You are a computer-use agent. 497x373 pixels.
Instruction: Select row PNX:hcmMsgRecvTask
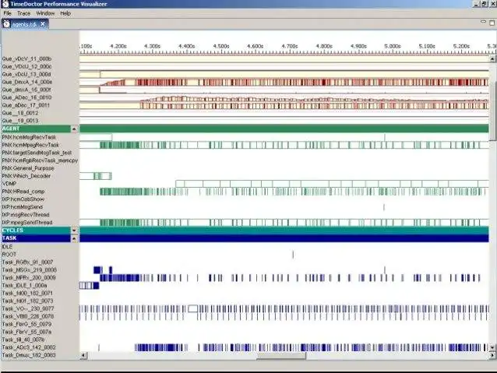tap(29, 137)
